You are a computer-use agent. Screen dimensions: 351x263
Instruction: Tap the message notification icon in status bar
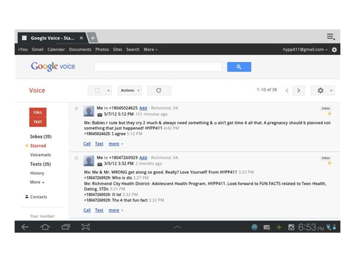pyautogui.click(x=267, y=228)
